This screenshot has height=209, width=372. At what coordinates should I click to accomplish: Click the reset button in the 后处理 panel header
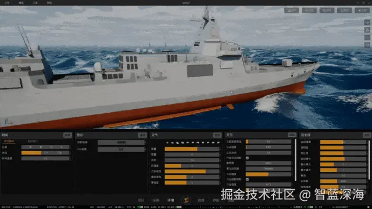tap(367, 135)
